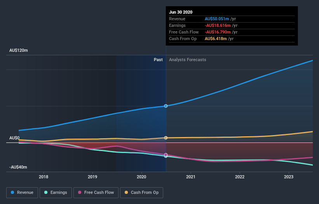
Task: Click the orange Cash From Op marker
Action: (166, 138)
